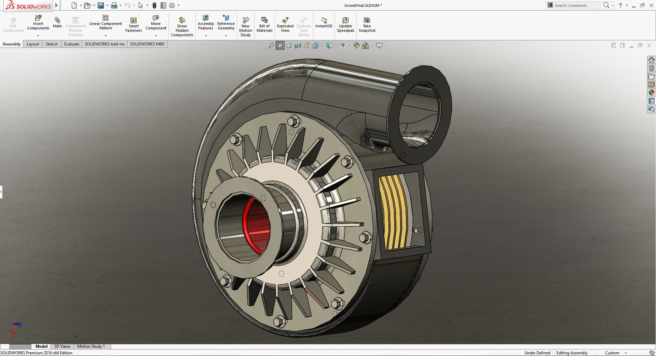Open the Evaluate tab

(x=72, y=44)
